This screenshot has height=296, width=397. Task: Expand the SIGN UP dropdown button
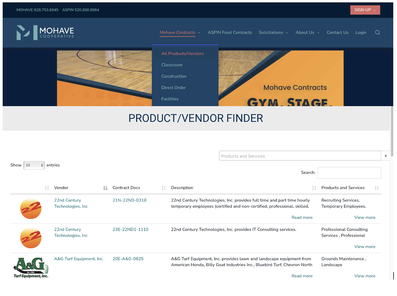click(365, 10)
